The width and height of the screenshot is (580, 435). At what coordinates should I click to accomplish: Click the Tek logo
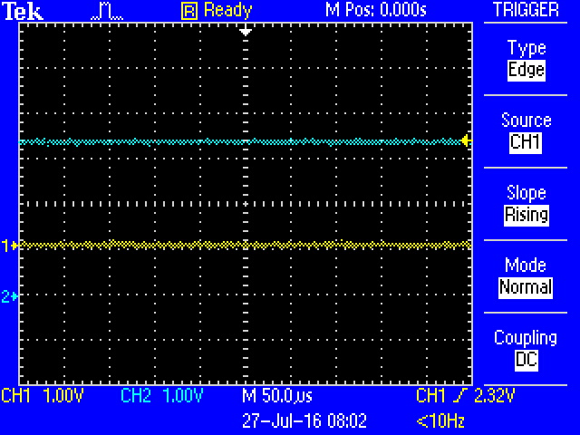[x=23, y=11]
